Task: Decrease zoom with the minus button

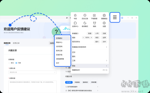Action: pyautogui.click(x=83, y=37)
